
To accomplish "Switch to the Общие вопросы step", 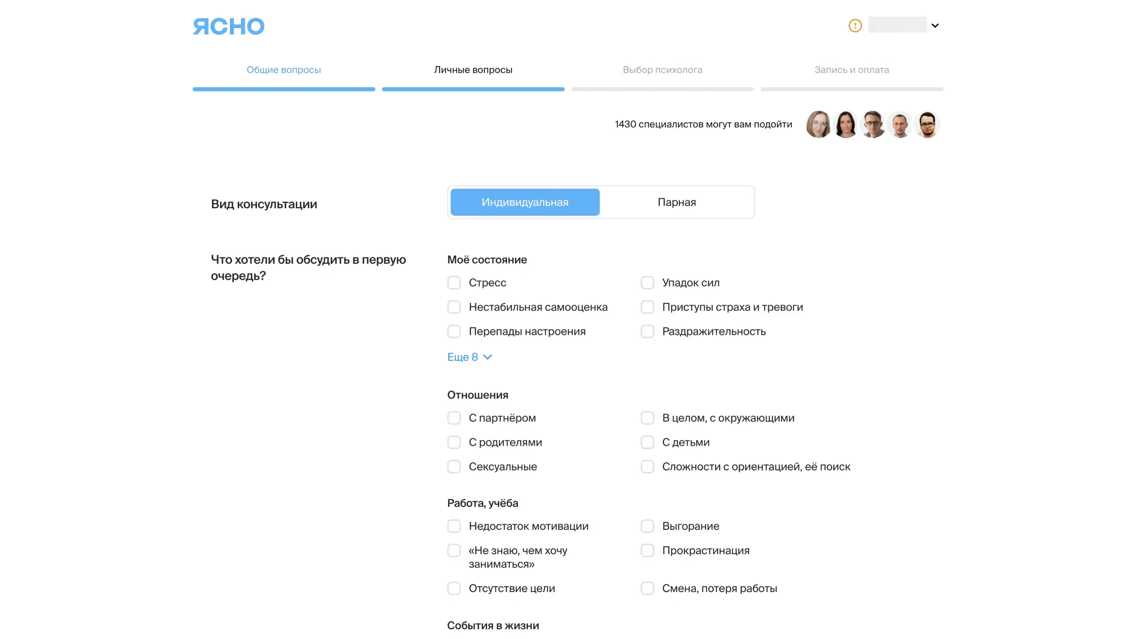I will click(x=284, y=70).
